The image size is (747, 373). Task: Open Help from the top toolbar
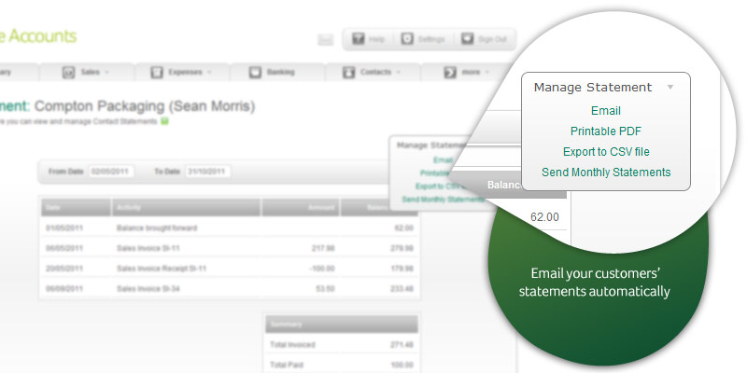tap(368, 39)
